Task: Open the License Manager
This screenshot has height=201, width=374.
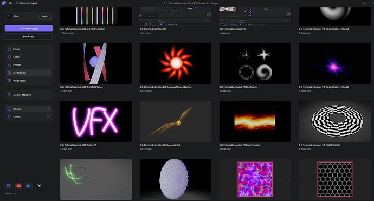Action: tap(29, 95)
